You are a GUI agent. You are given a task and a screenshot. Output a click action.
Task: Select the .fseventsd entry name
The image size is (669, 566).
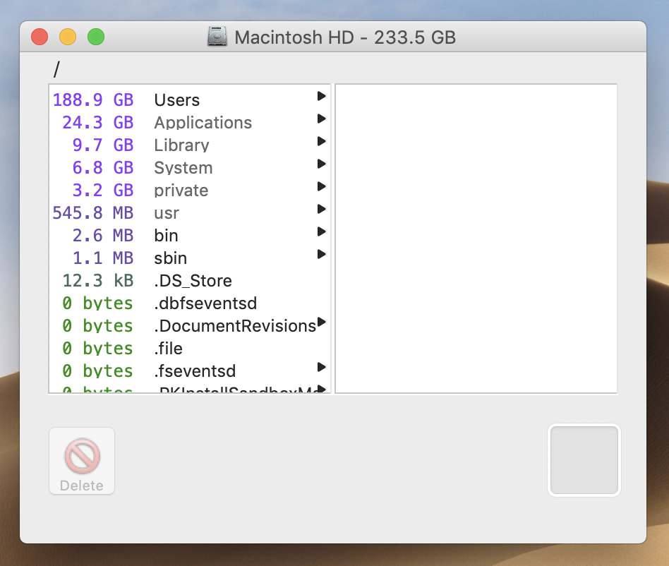click(195, 371)
